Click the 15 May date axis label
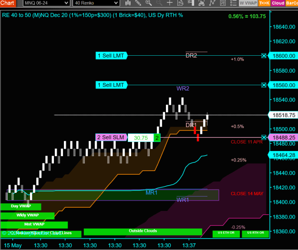Screen dimensions: 298x250 click(x=13, y=245)
